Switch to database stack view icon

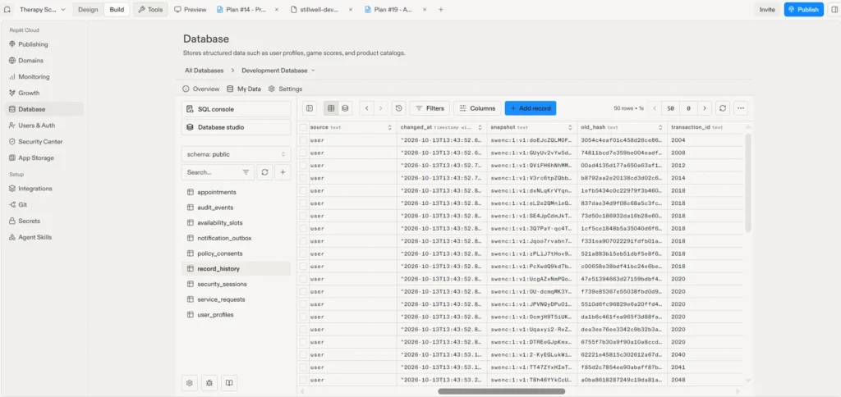pos(345,108)
